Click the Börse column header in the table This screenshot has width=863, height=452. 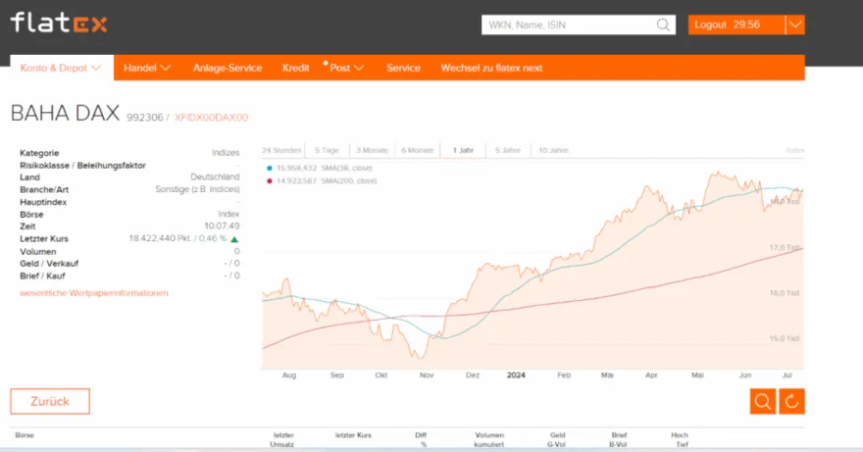[x=25, y=435]
